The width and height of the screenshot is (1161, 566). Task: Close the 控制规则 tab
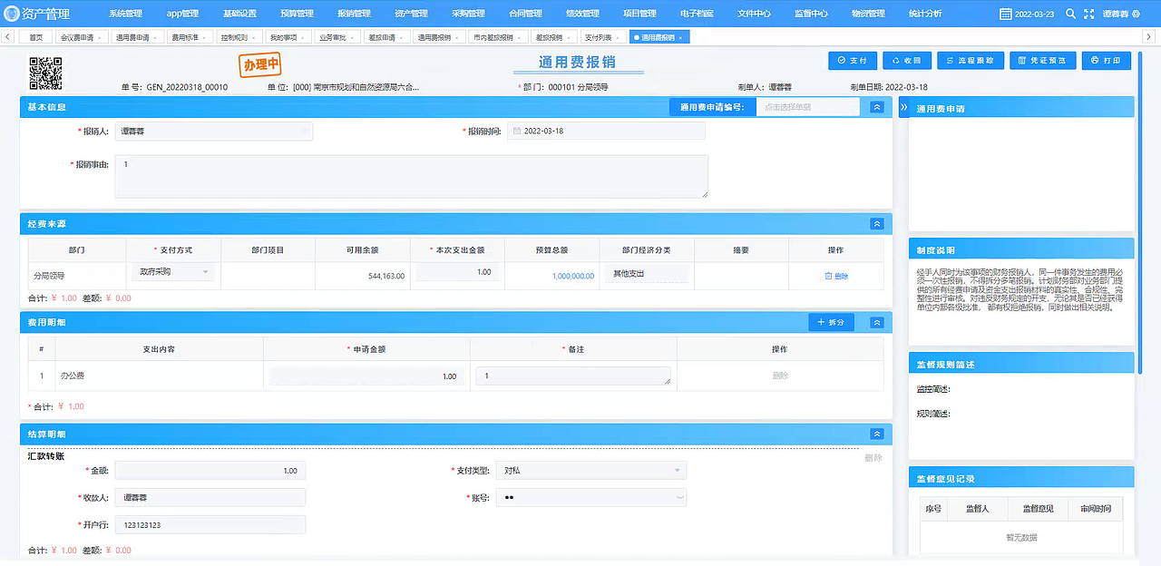255,38
